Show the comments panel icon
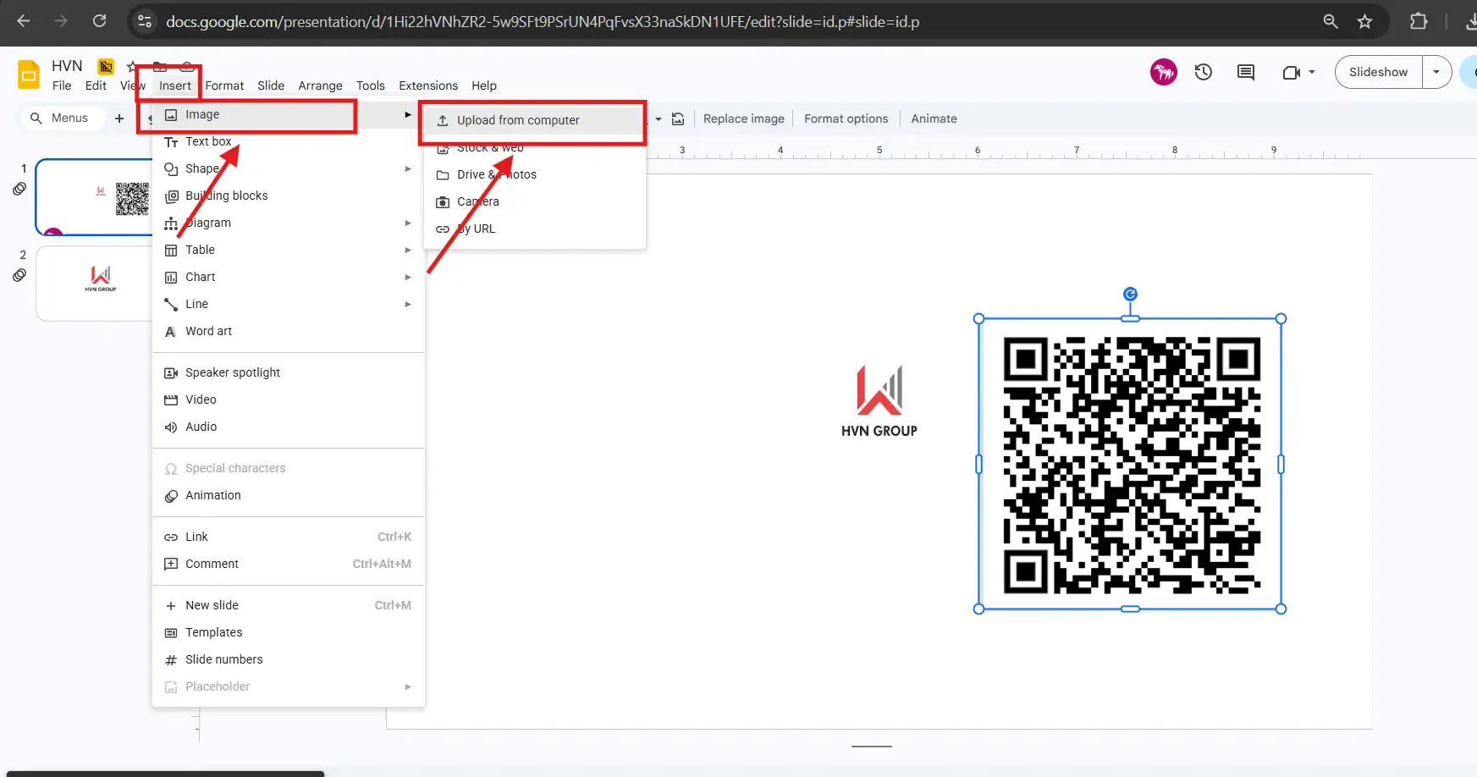Screen dimensions: 1477x777 click(x=1246, y=72)
